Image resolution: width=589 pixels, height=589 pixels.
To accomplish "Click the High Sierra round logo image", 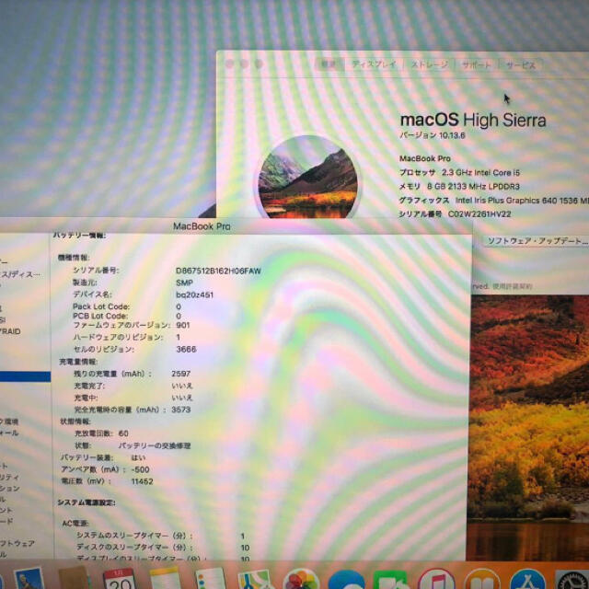I will pyautogui.click(x=308, y=178).
